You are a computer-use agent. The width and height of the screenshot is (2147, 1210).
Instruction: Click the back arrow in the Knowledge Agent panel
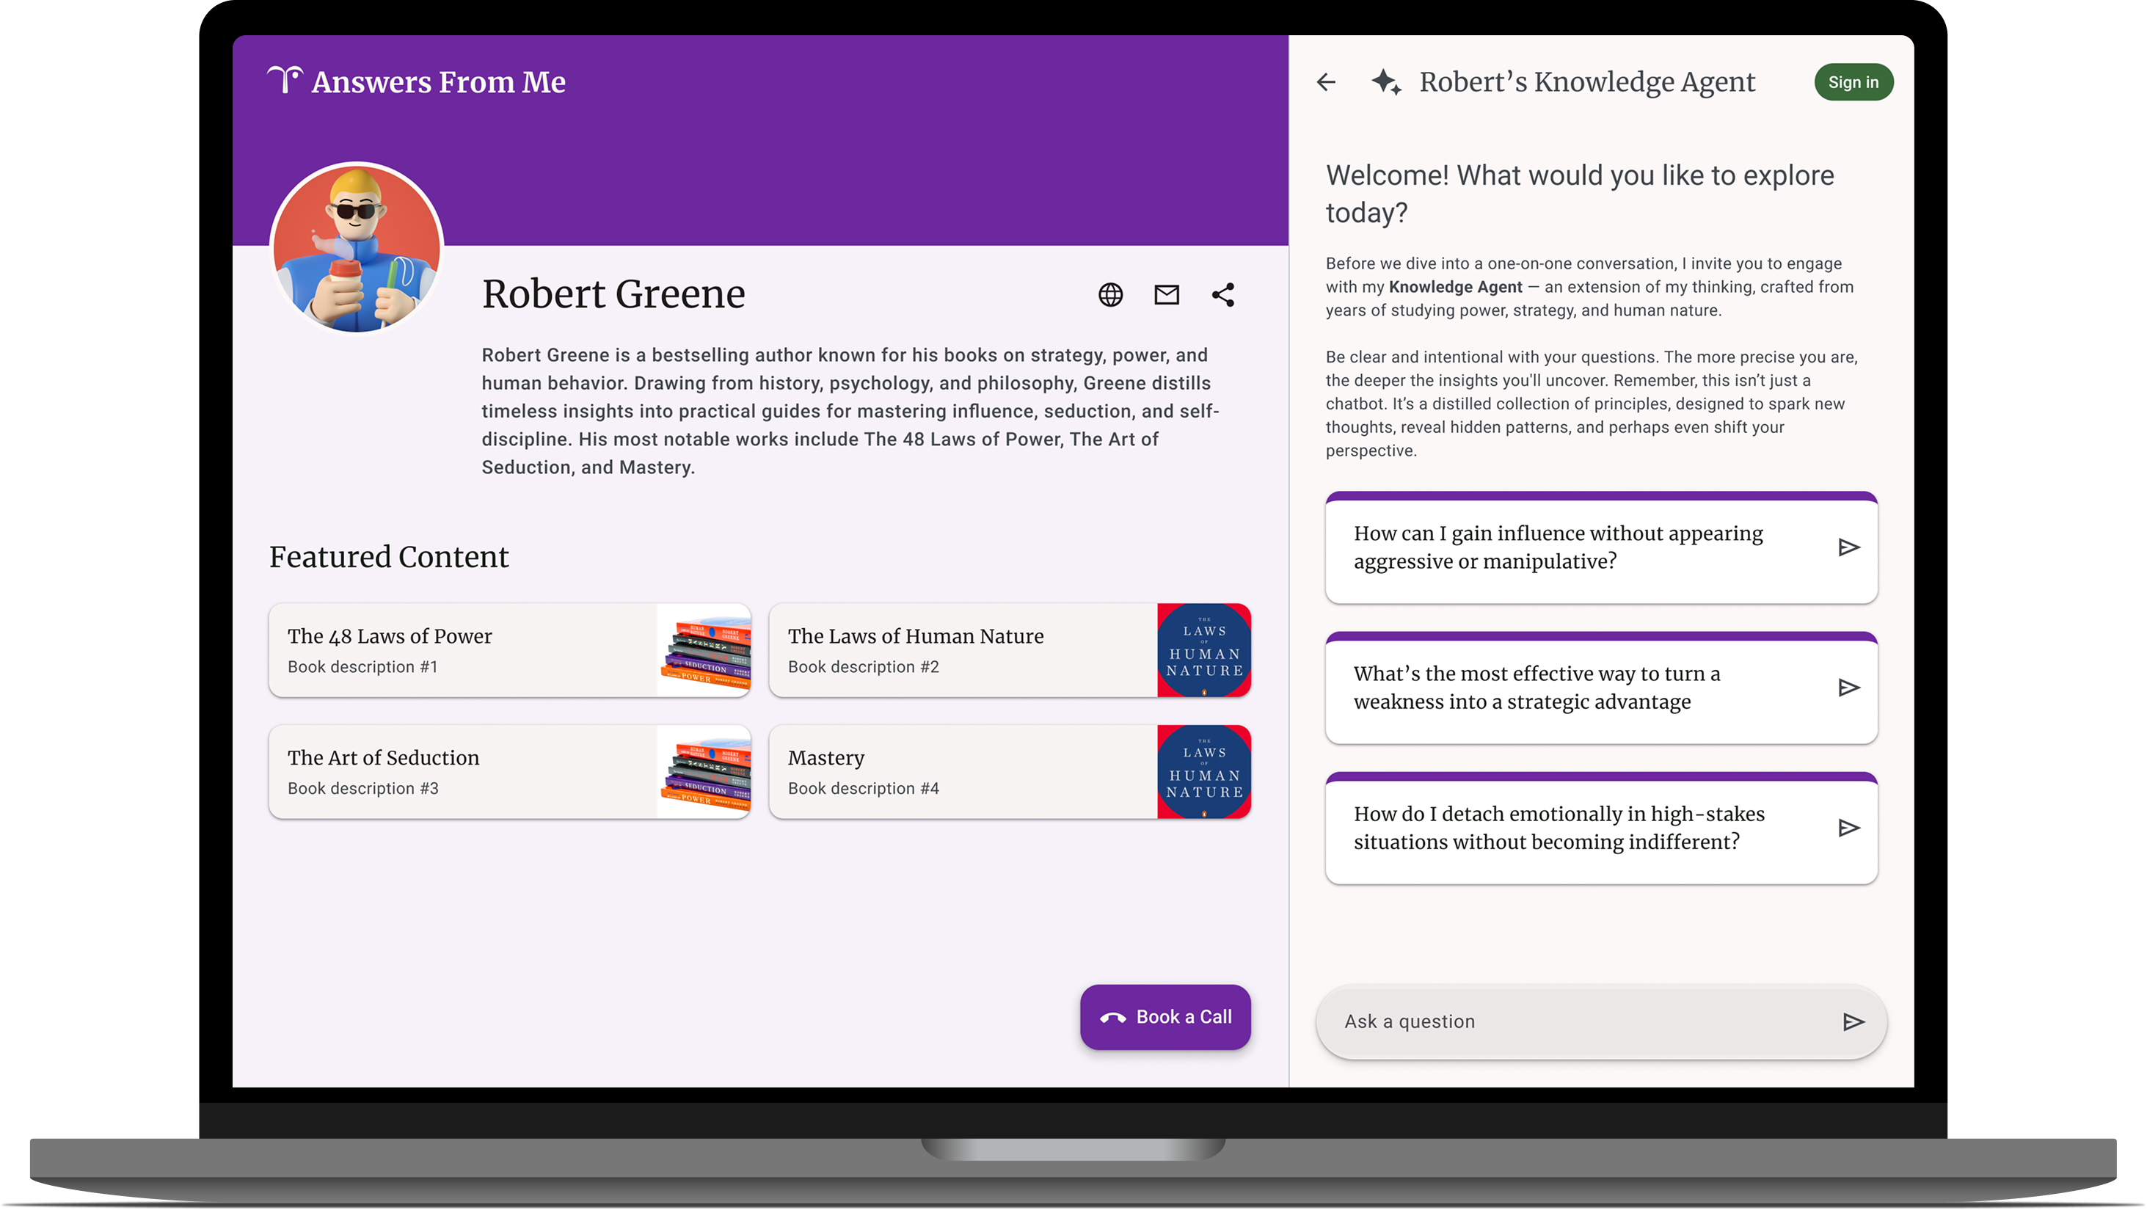(x=1325, y=81)
